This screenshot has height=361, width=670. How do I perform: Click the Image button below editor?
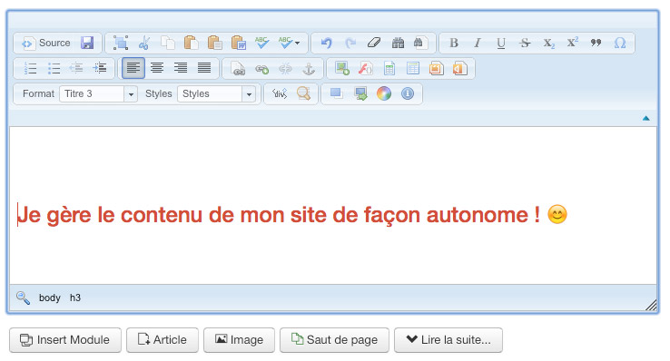point(239,340)
